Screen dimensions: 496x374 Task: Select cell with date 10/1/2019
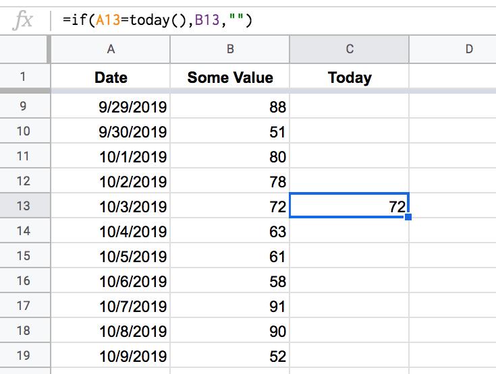[x=111, y=156]
